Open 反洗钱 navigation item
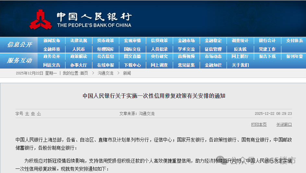 tap(240, 49)
